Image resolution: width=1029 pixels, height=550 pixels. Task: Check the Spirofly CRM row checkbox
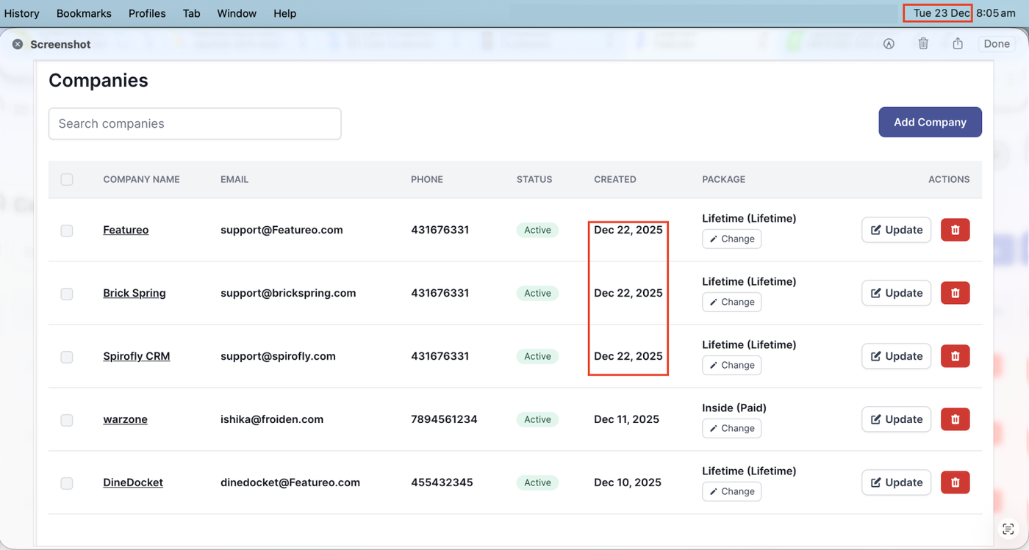(x=67, y=357)
